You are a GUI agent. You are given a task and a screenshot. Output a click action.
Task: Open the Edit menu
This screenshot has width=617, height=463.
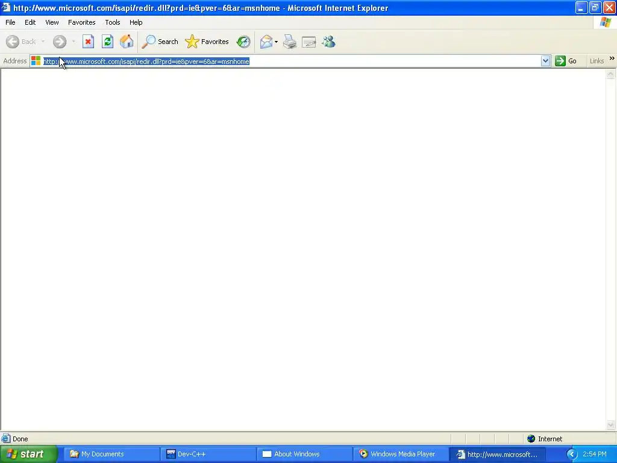[x=30, y=22]
